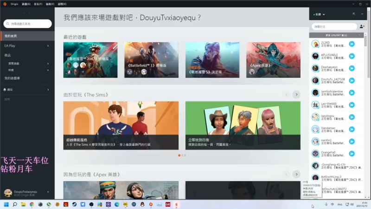Pop out the friends list panel
The height and width of the screenshot is (209, 371).
(354, 14)
